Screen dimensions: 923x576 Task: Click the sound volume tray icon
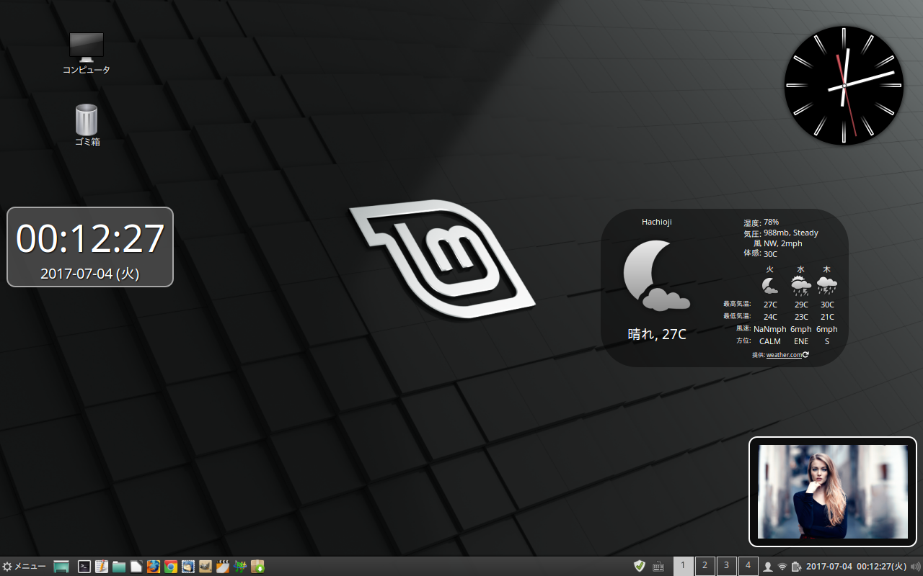point(916,567)
